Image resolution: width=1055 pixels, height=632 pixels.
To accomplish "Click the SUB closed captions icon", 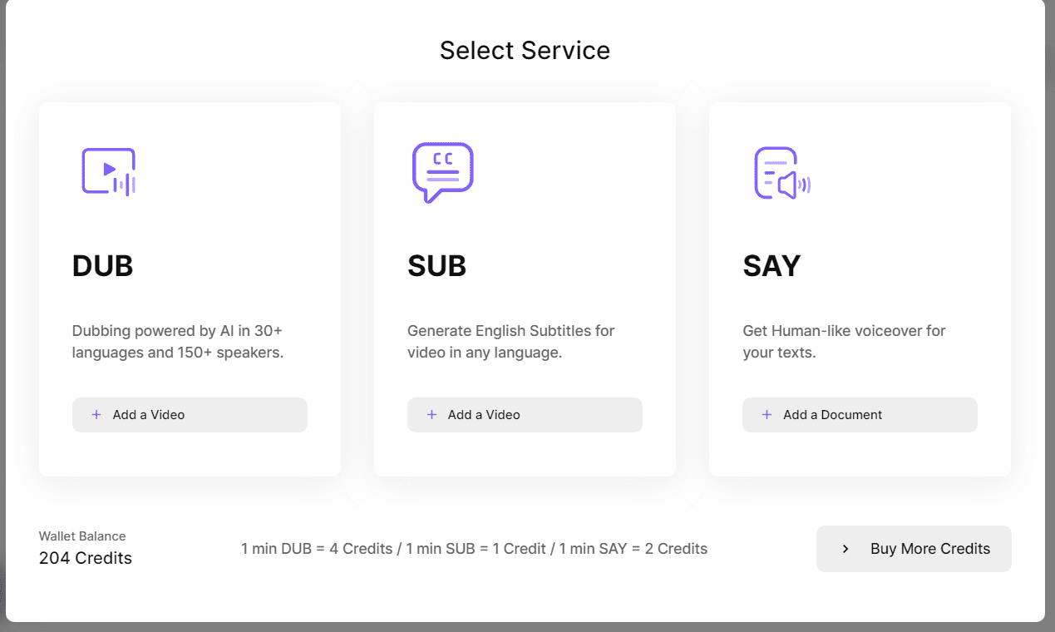I will pyautogui.click(x=442, y=172).
